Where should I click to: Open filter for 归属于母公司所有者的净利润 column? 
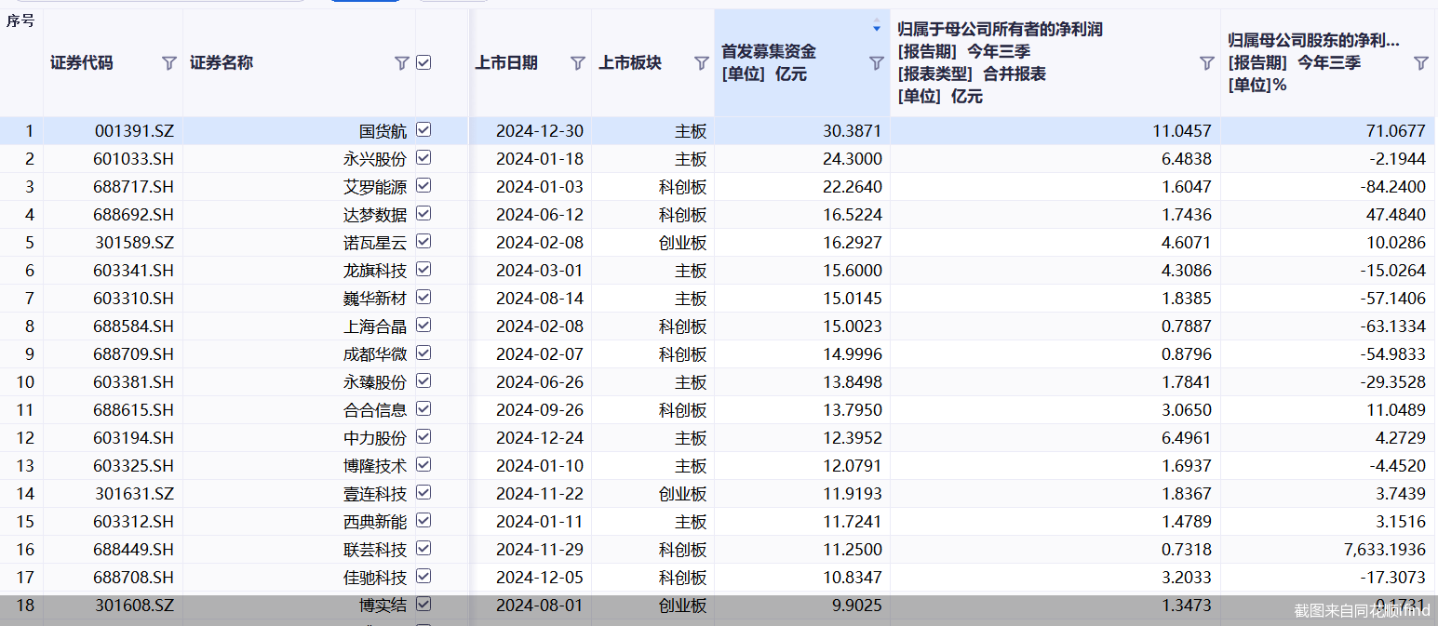tap(1206, 63)
